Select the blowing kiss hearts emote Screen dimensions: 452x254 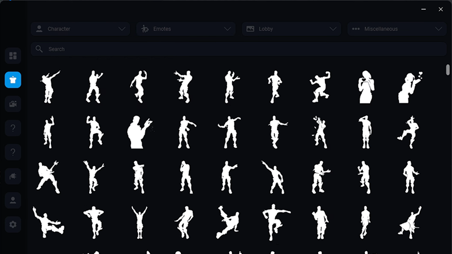pos(410,87)
